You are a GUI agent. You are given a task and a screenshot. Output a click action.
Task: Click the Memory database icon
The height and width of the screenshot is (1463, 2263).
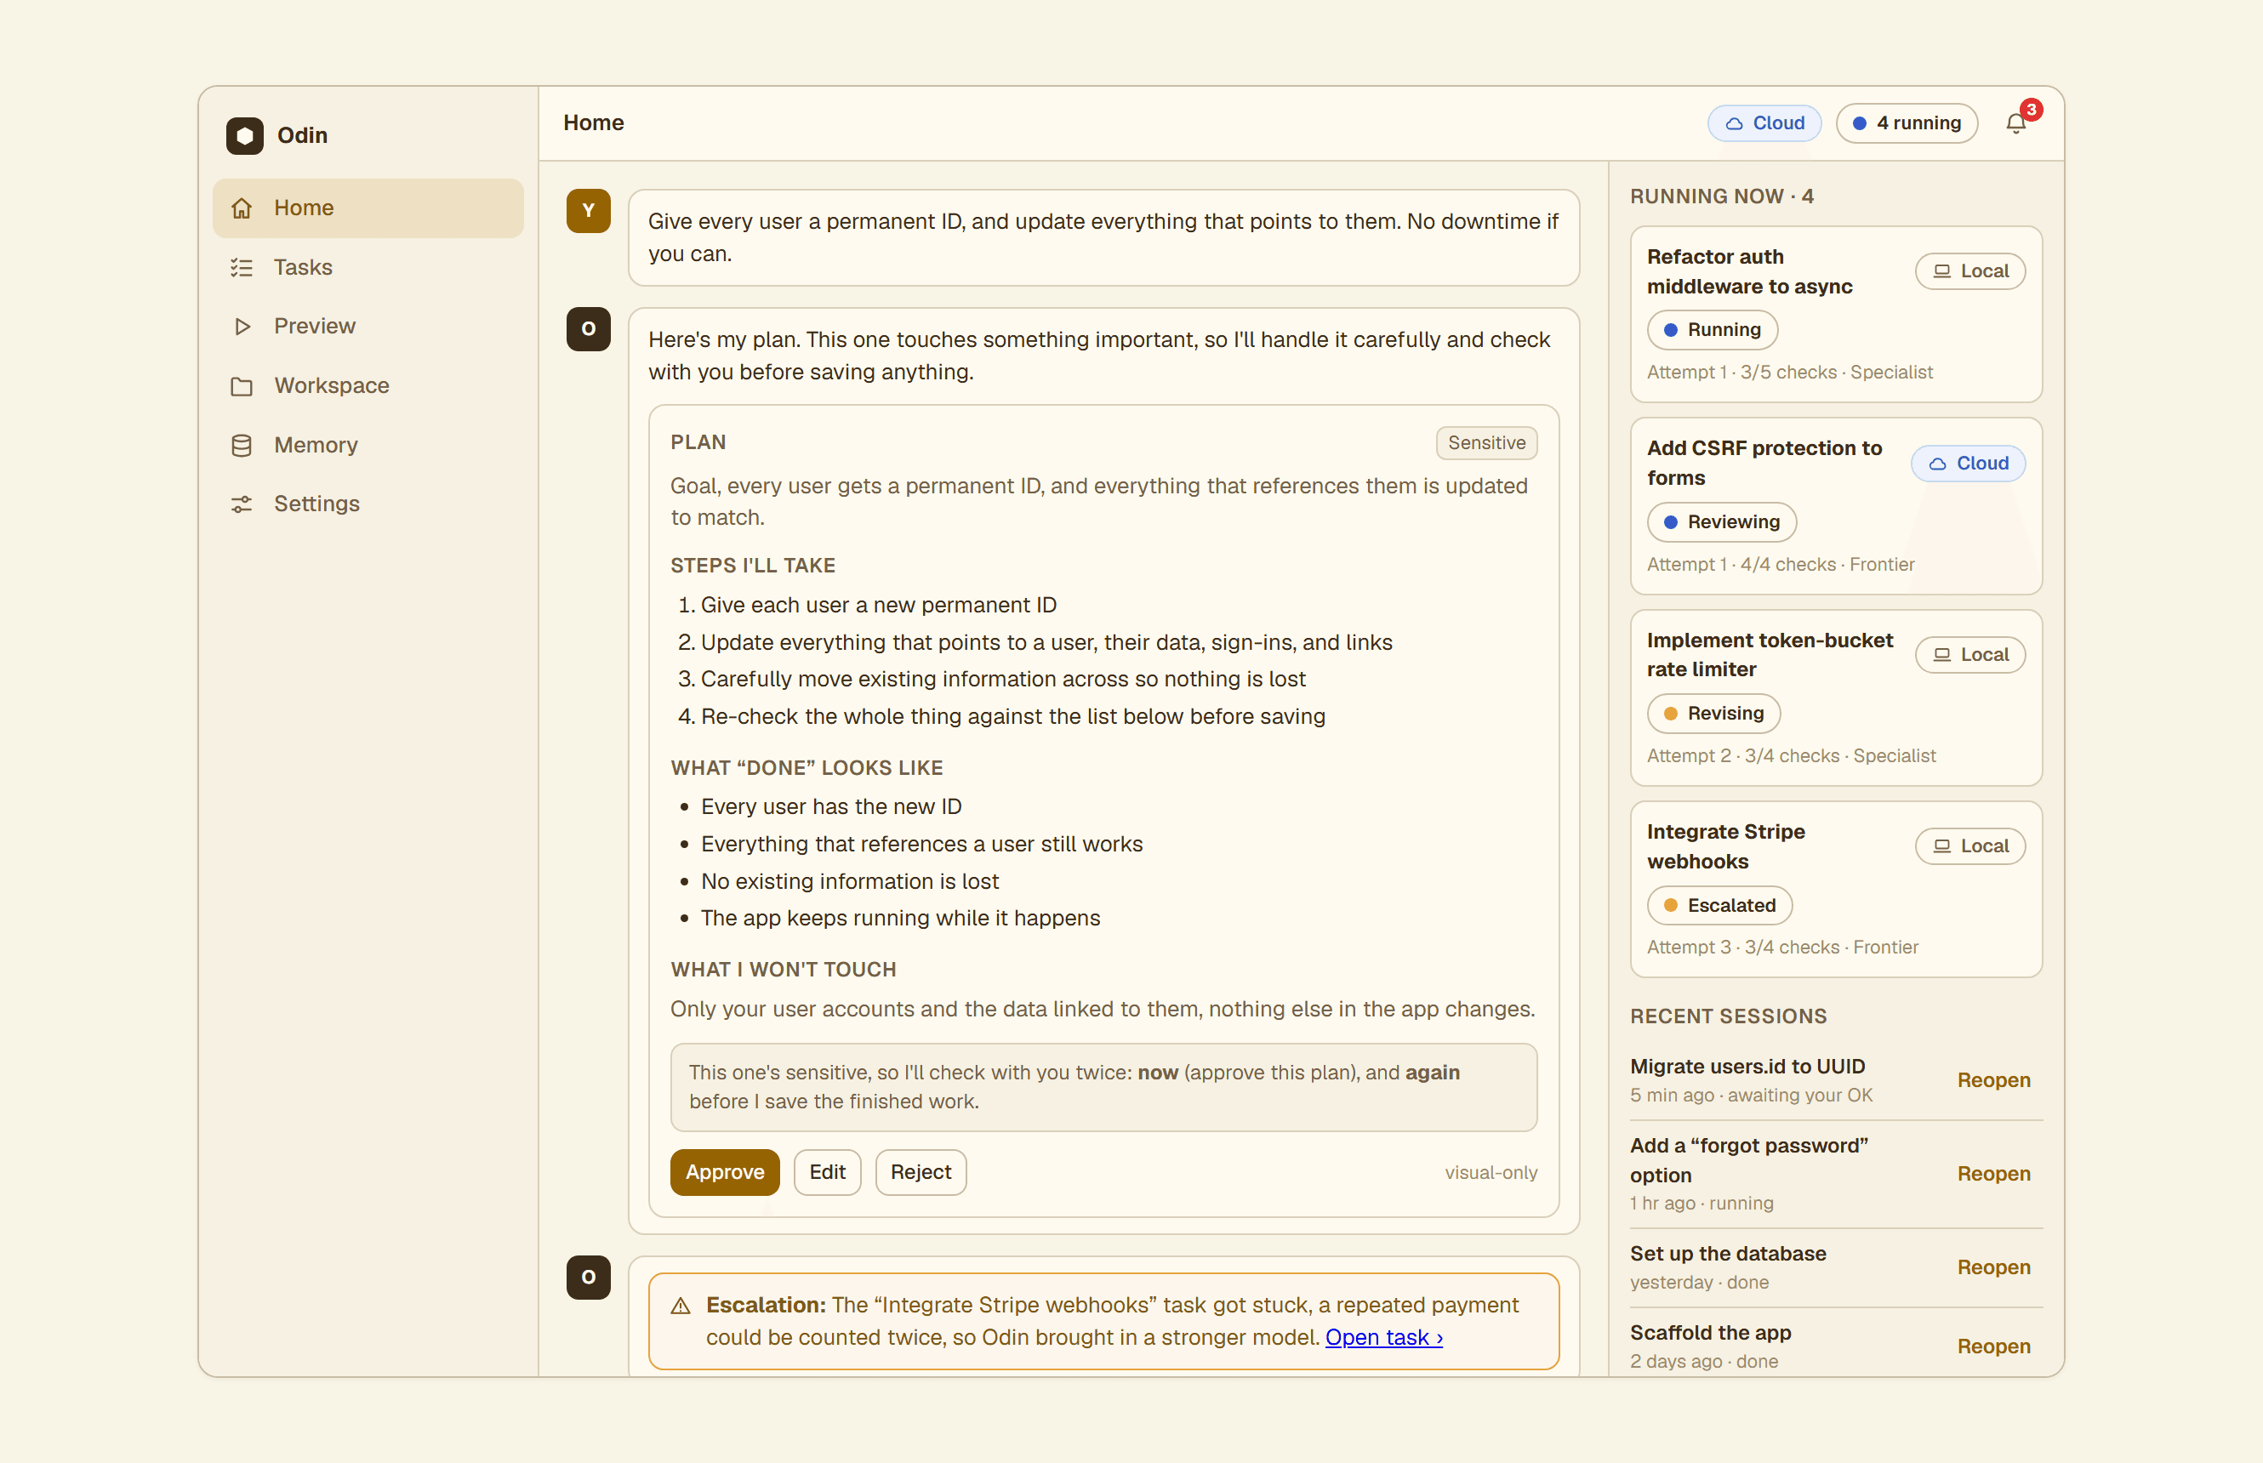[242, 446]
